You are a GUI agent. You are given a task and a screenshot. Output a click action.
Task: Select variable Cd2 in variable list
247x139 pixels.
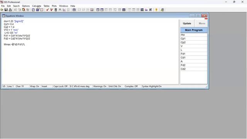pyautogui.click(x=194, y=69)
